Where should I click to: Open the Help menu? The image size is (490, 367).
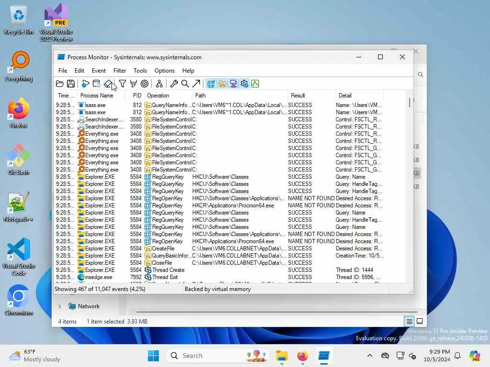[188, 71]
